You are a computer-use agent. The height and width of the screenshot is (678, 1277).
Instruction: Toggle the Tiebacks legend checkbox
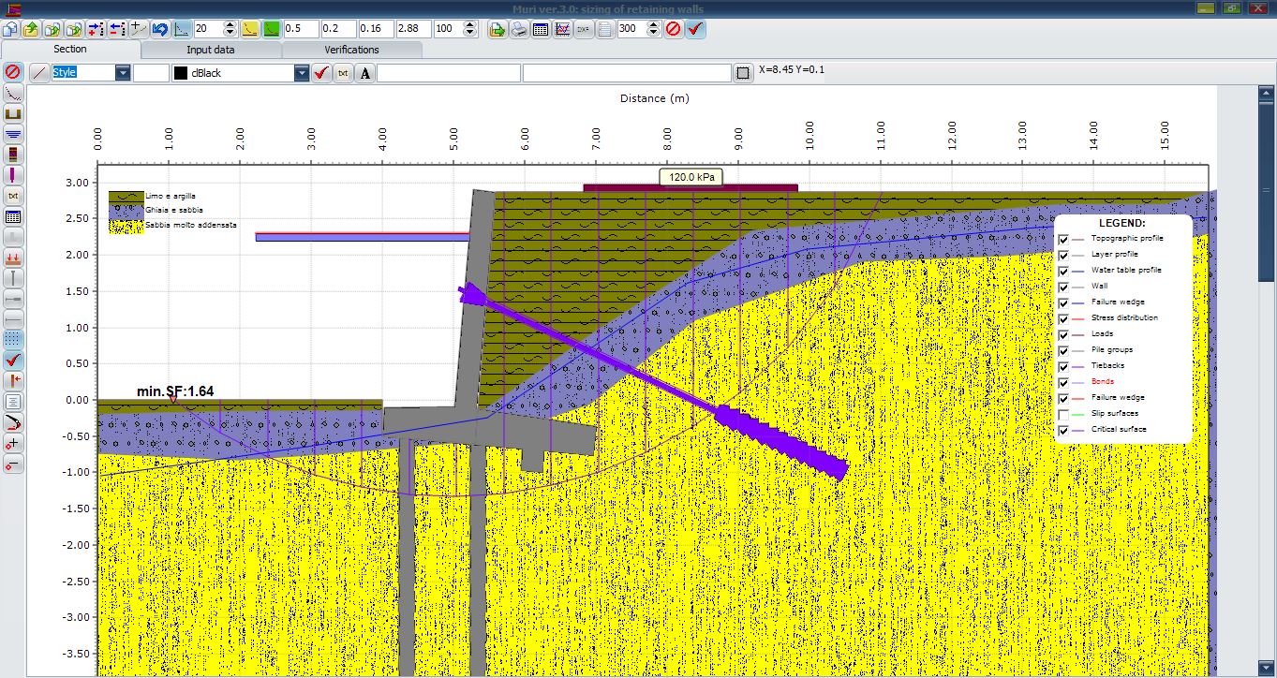pyautogui.click(x=1063, y=367)
